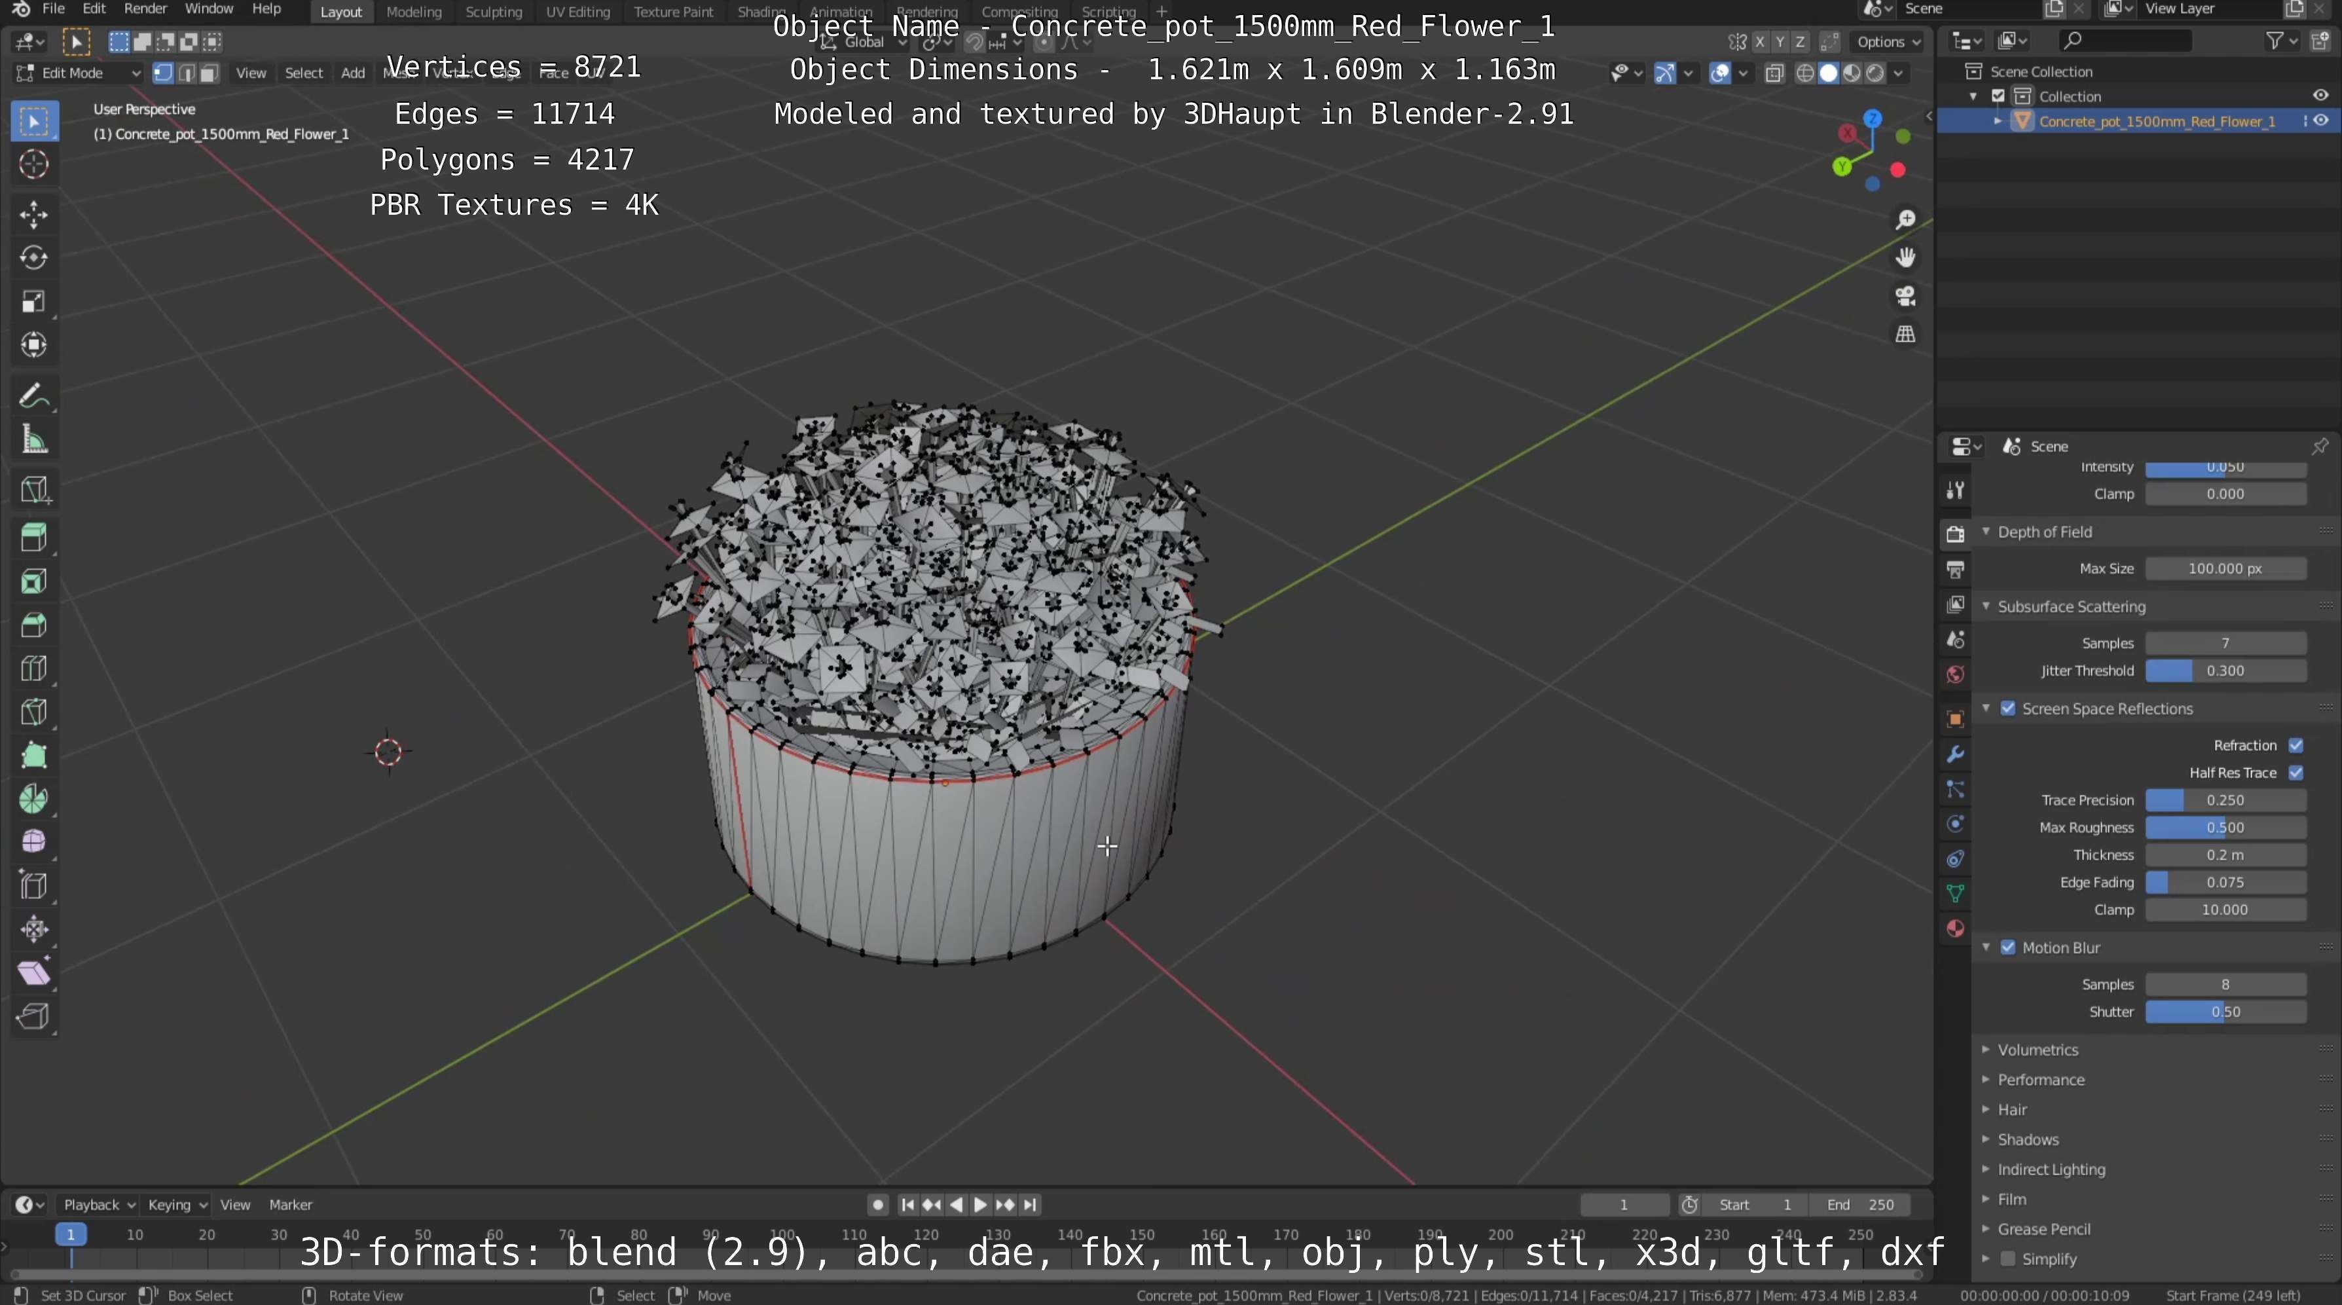
Task: Toggle the Refraction checkbox
Action: (2296, 746)
